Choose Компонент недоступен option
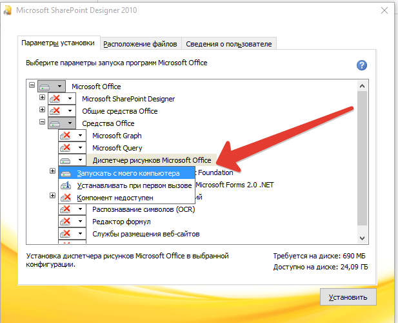 click(x=127, y=198)
